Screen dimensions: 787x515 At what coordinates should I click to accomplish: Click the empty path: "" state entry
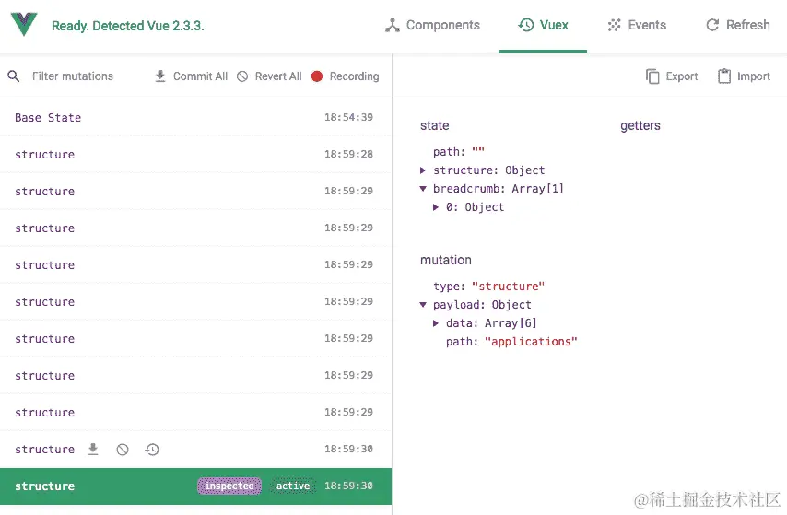(459, 152)
